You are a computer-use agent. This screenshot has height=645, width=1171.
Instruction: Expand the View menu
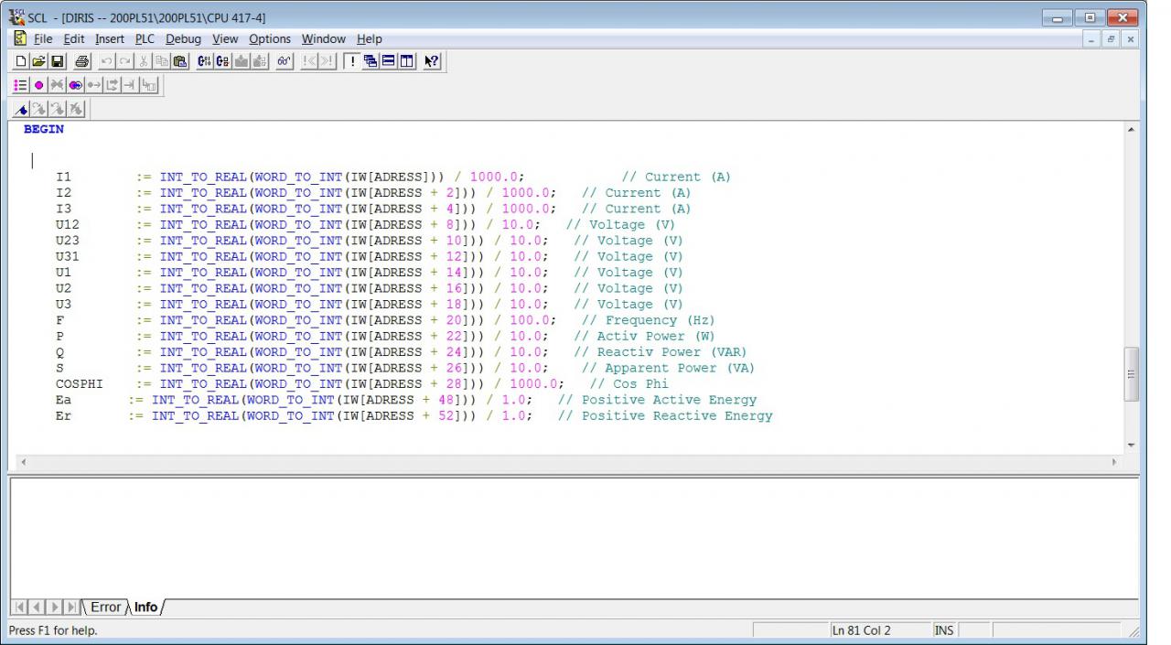click(x=224, y=39)
